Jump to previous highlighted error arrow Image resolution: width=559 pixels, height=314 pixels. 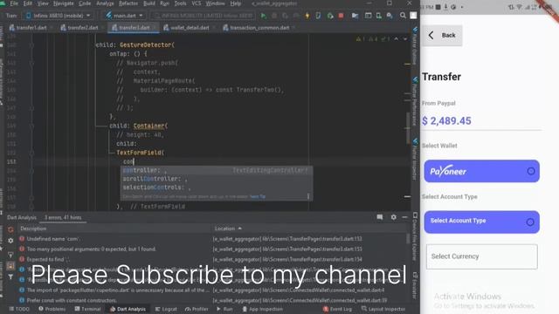396,38
